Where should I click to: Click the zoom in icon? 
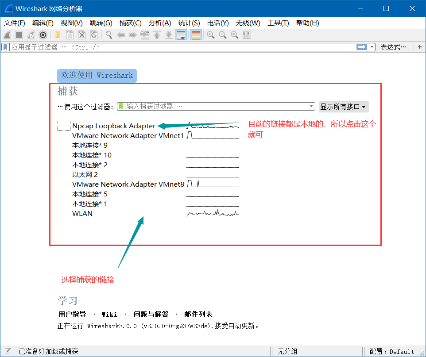[211, 35]
